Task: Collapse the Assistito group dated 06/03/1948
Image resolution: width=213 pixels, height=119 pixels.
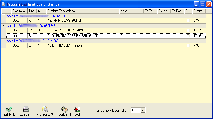Action: 4,26
